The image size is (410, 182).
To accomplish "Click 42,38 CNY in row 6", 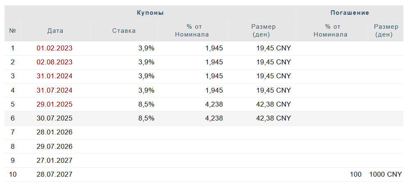I will 273,118.
